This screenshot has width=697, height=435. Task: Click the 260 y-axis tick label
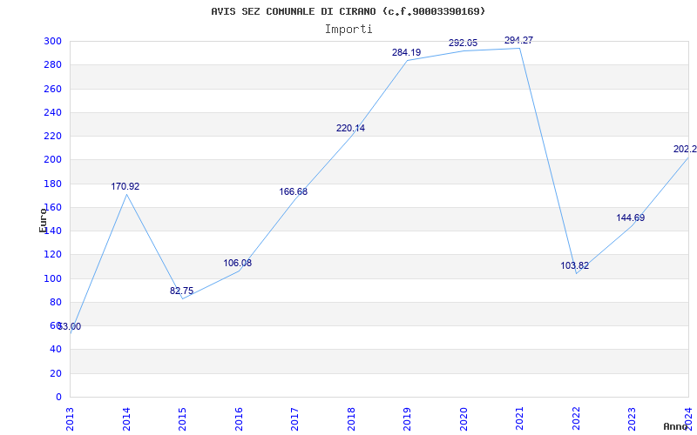click(x=52, y=89)
